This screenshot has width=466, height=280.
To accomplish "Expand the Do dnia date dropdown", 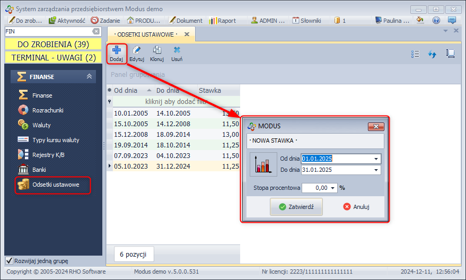I will (376, 170).
